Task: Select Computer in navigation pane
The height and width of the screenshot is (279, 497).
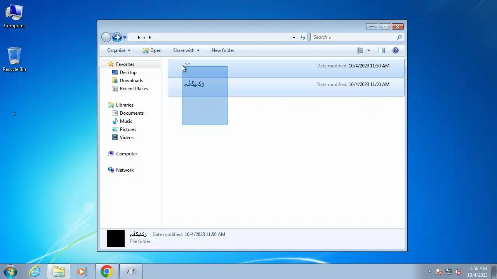Action: point(127,154)
